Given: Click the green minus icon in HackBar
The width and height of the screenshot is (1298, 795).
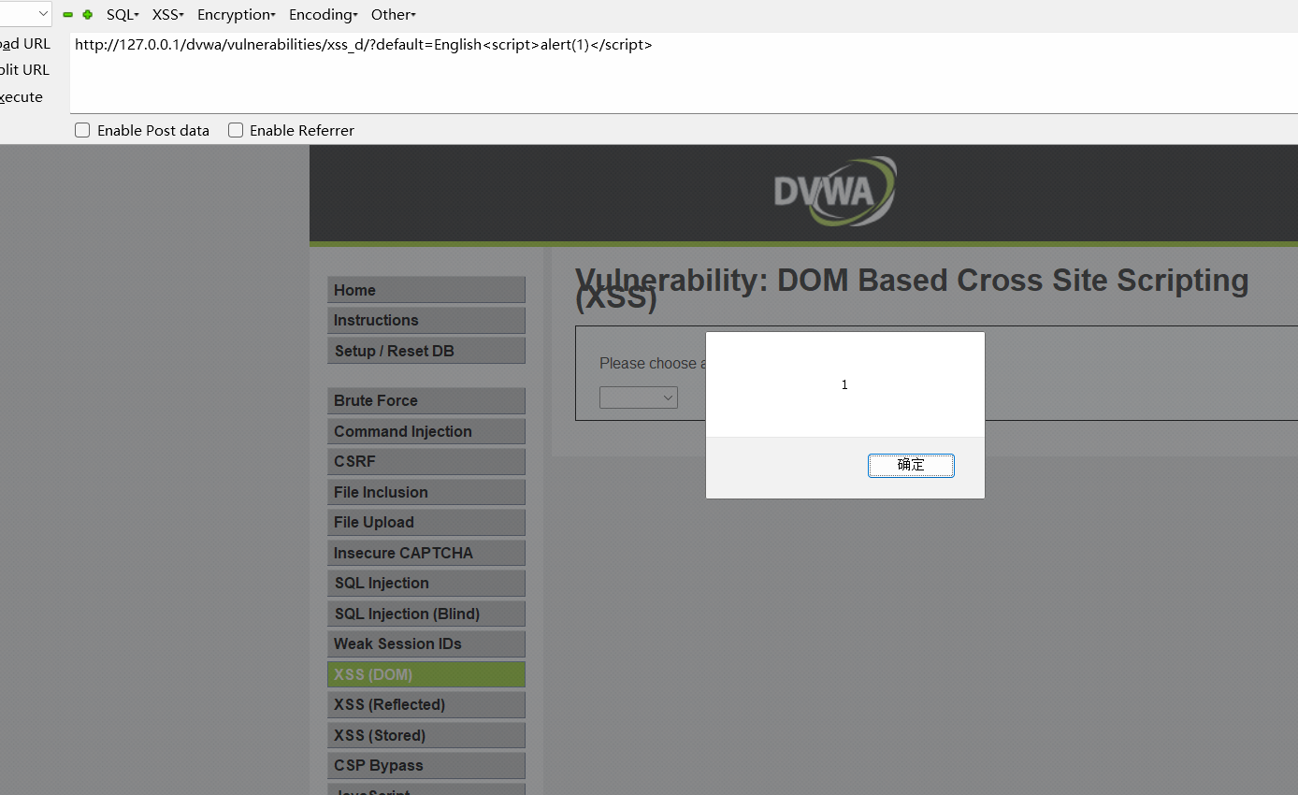Looking at the screenshot, I should pos(67,15).
